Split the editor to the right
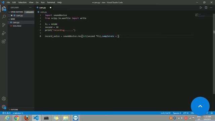 [x=206, y=7]
